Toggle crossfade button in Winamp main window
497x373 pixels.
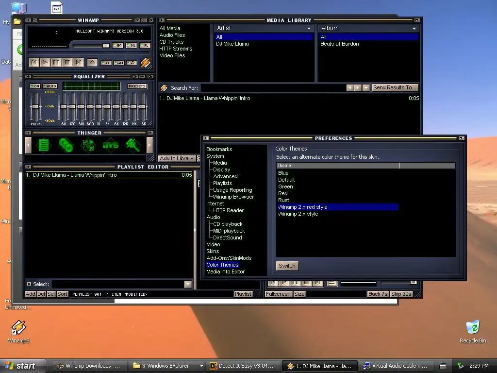[x=106, y=63]
